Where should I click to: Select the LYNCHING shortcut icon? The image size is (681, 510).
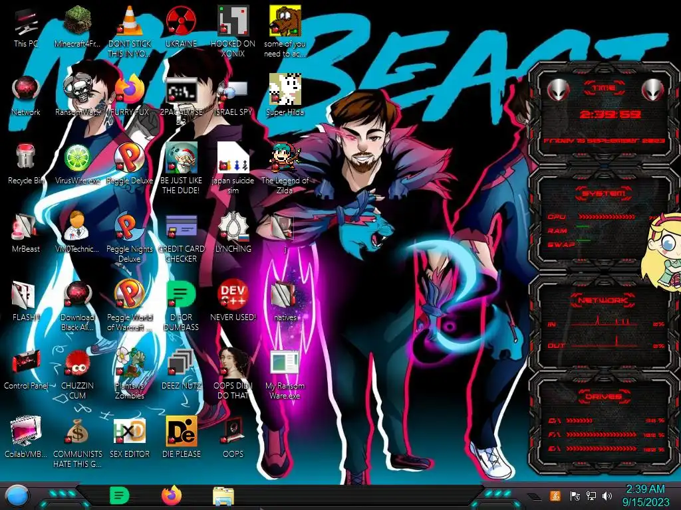click(x=233, y=226)
